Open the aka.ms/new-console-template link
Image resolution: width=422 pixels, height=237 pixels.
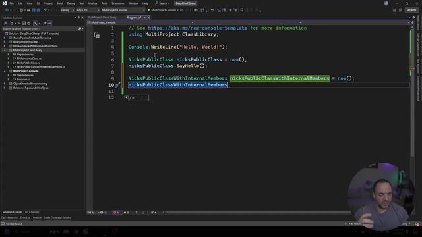tap(197, 28)
